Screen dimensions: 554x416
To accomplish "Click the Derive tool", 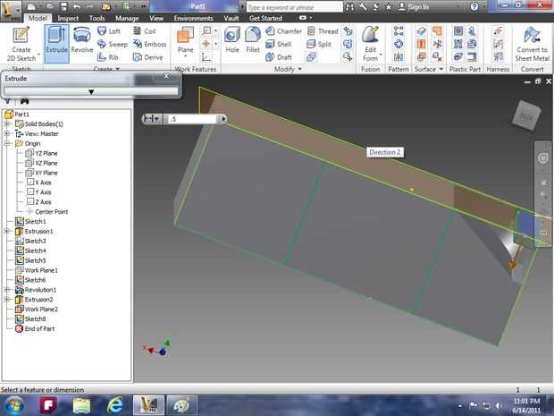I will click(147, 57).
